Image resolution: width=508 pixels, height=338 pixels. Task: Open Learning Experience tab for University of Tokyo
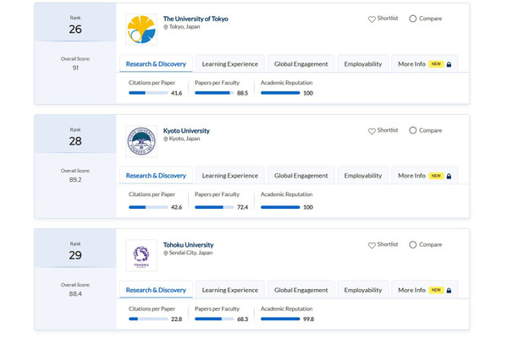coord(229,63)
